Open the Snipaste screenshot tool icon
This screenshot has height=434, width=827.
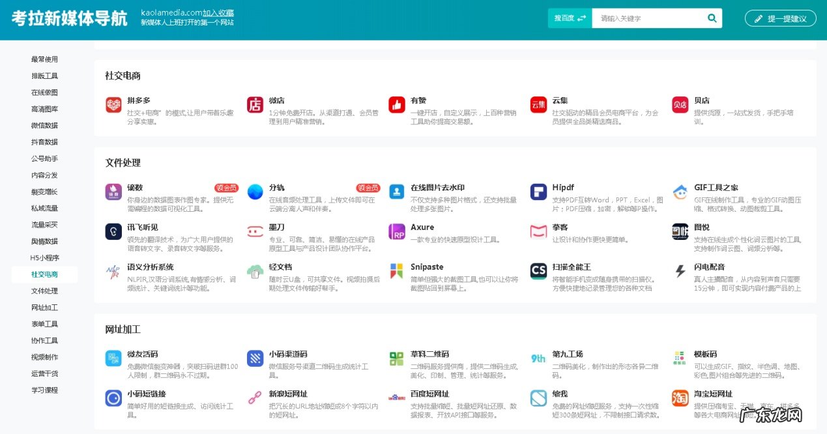[x=396, y=269]
